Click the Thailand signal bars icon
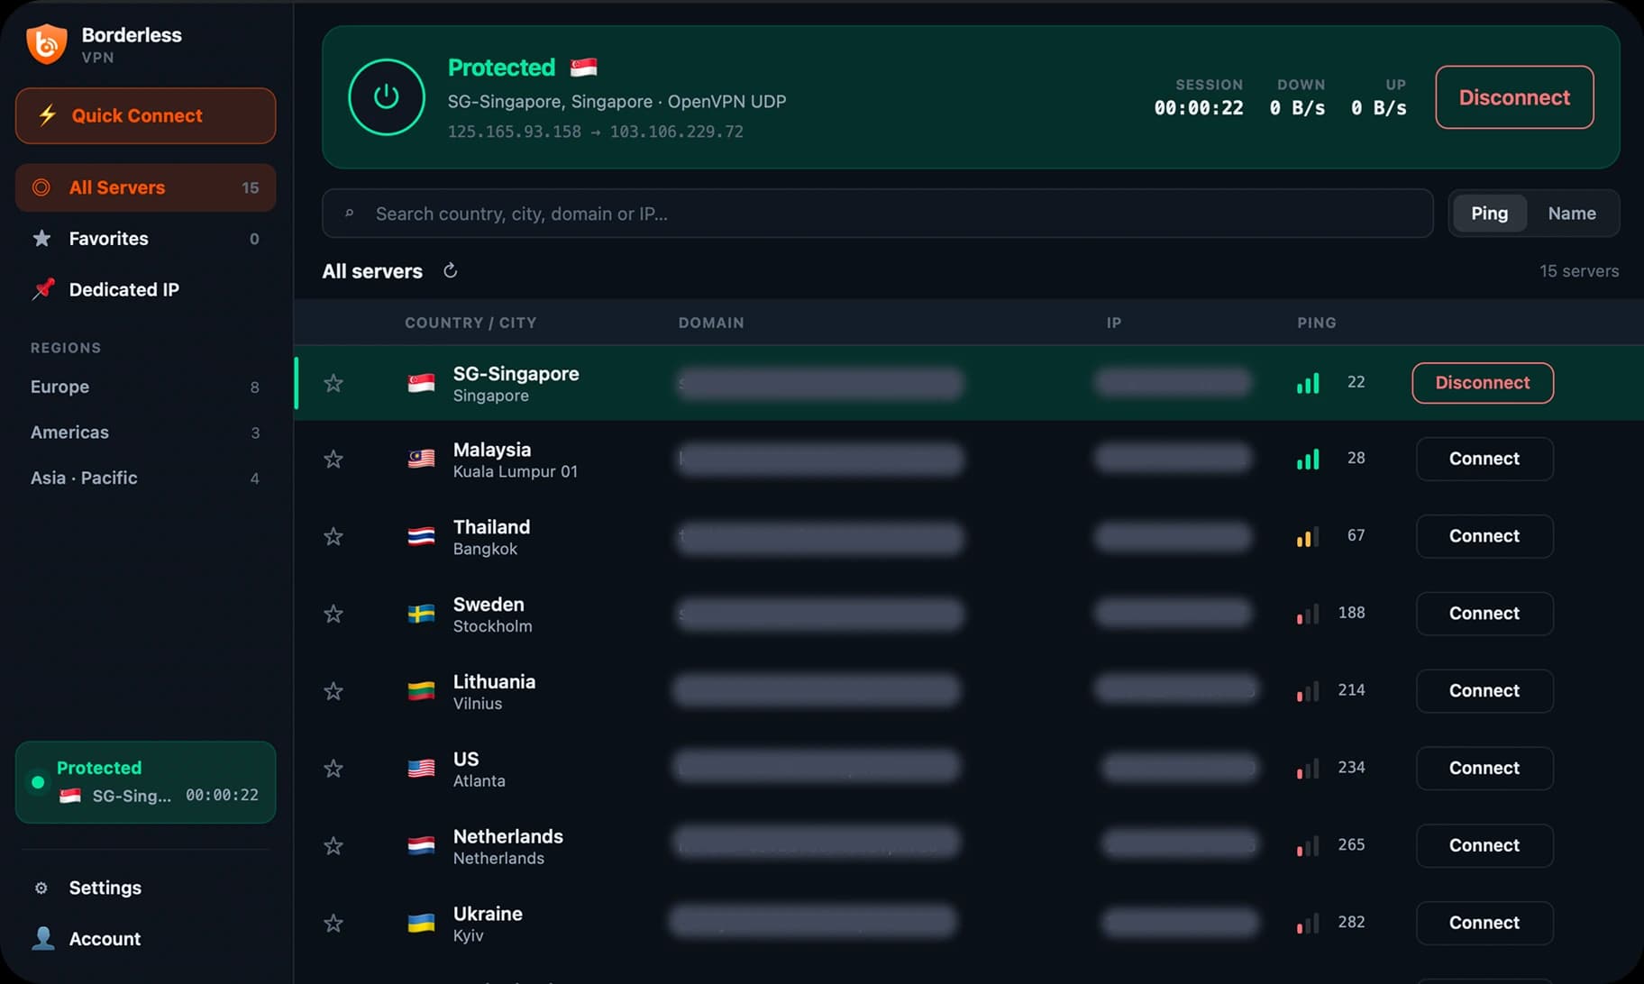 point(1308,536)
